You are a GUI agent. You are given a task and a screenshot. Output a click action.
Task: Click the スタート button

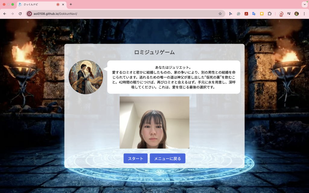[x=135, y=158]
